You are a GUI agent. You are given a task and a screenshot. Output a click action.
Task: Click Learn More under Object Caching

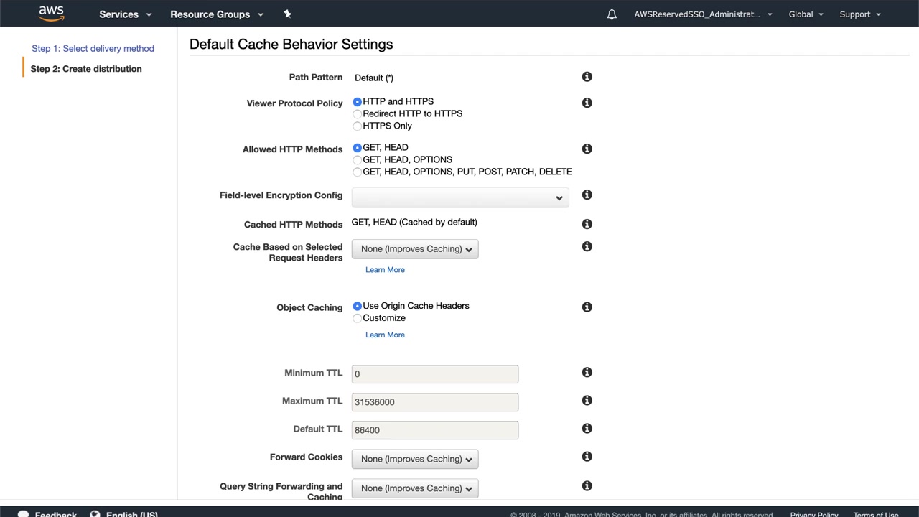coord(385,335)
